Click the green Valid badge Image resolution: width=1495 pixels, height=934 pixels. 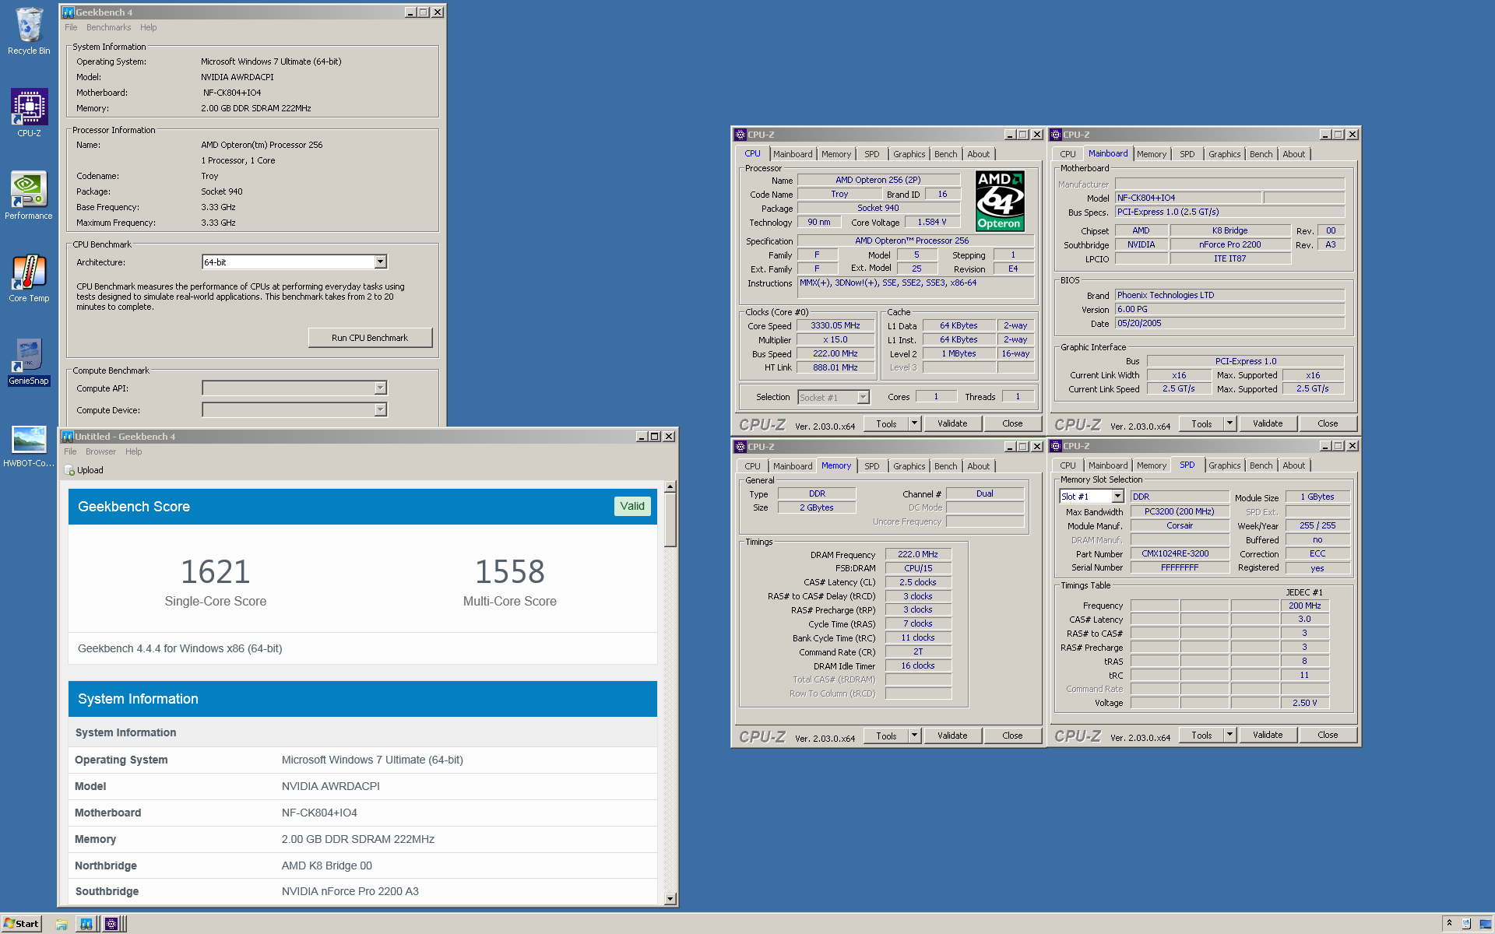click(632, 506)
